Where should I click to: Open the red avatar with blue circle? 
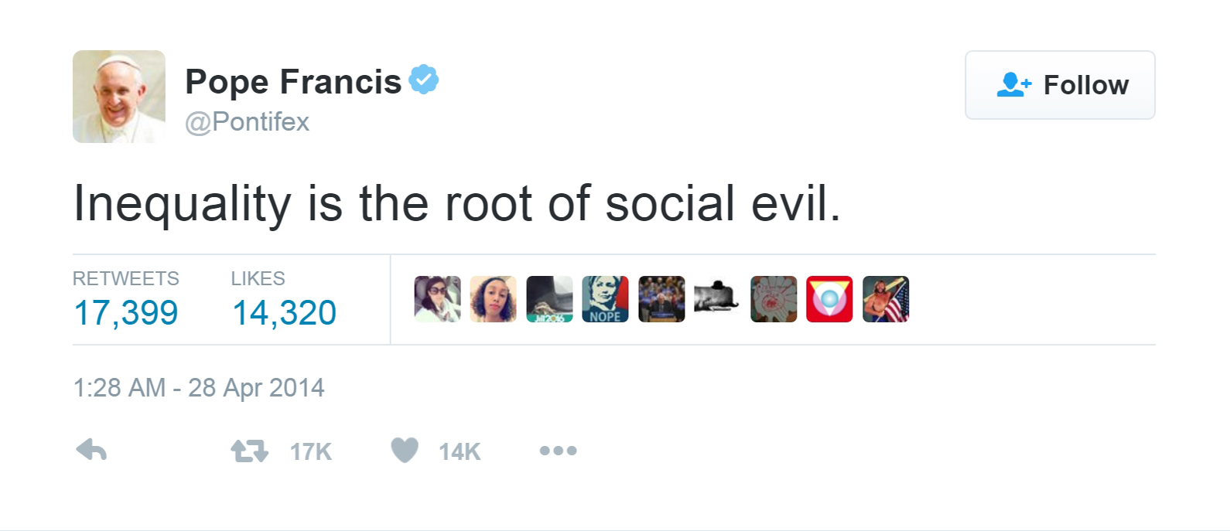pos(829,299)
